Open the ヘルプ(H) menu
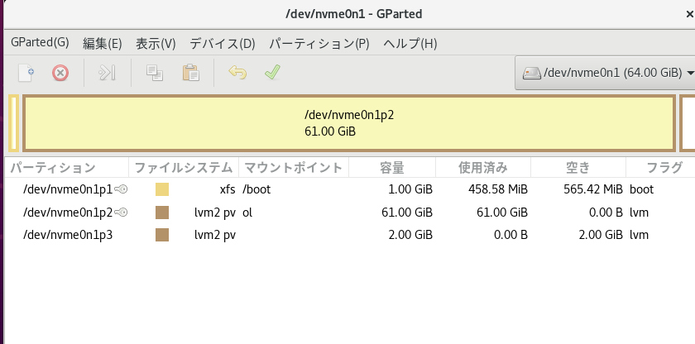Screen dimensions: 695x344 410,43
